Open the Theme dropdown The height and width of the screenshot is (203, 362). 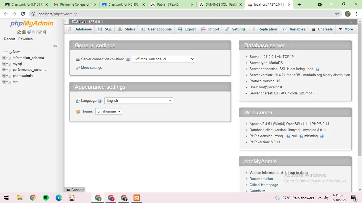coord(109,111)
